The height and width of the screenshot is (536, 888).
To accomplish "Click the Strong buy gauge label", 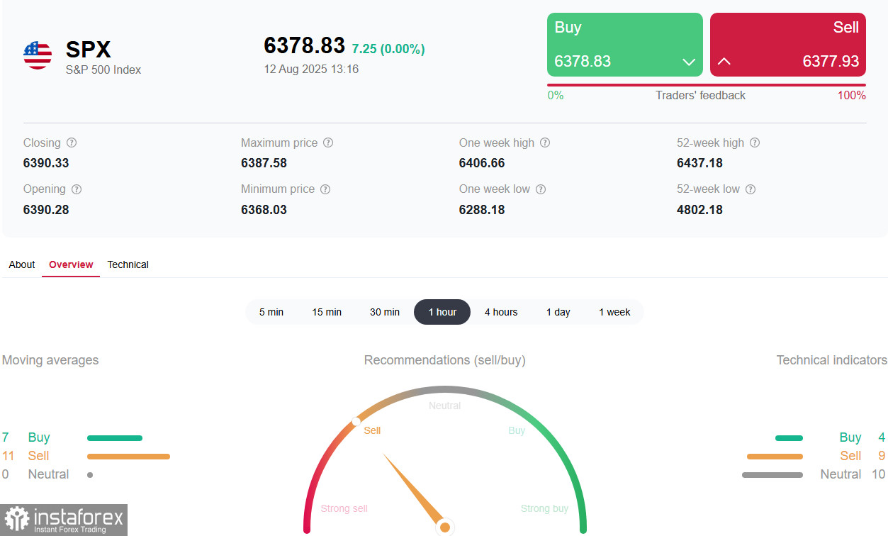I will [x=544, y=508].
